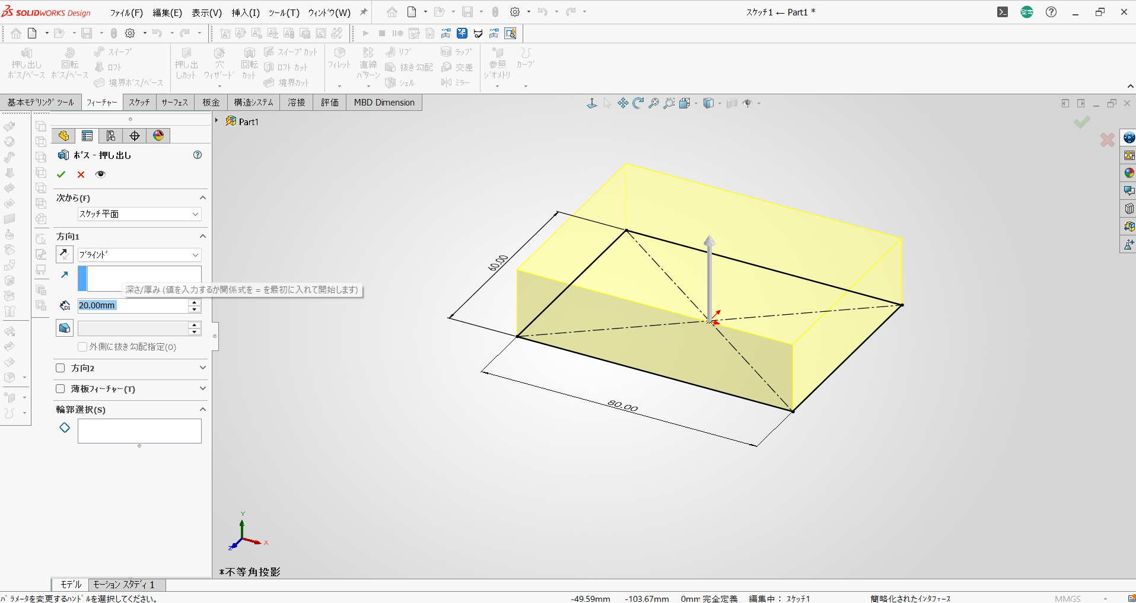Collapse the CommandManager ribbon chevron
Screen dimensions: 1136x603
click(x=1131, y=87)
